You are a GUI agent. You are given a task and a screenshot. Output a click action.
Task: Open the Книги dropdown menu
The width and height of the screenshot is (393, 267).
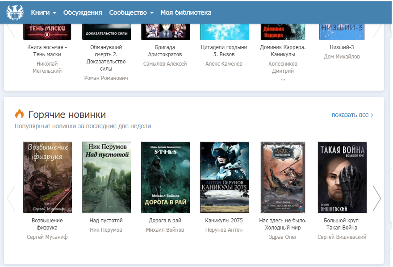click(43, 13)
